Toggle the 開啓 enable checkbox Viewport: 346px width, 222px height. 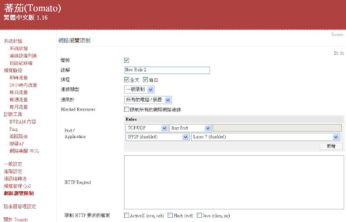(x=126, y=60)
